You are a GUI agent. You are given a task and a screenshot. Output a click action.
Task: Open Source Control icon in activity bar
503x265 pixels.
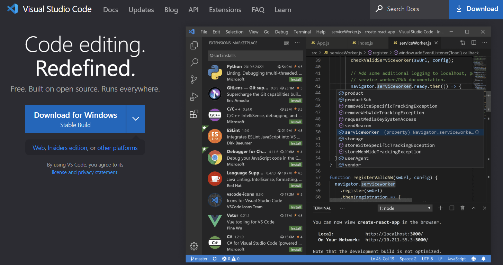pyautogui.click(x=194, y=80)
